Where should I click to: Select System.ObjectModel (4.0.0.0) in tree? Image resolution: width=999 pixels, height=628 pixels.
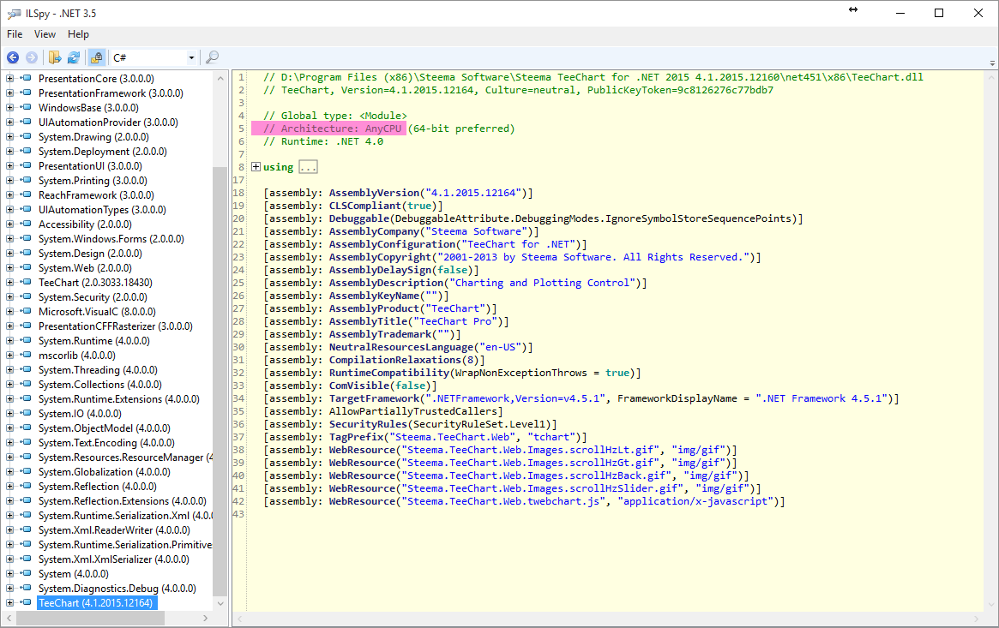[x=104, y=428]
